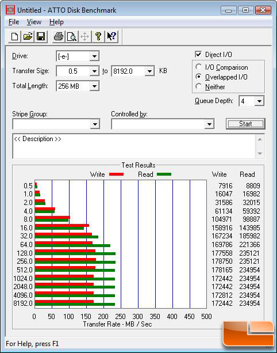Click the ATTO application icon in title bar

pos(10,10)
